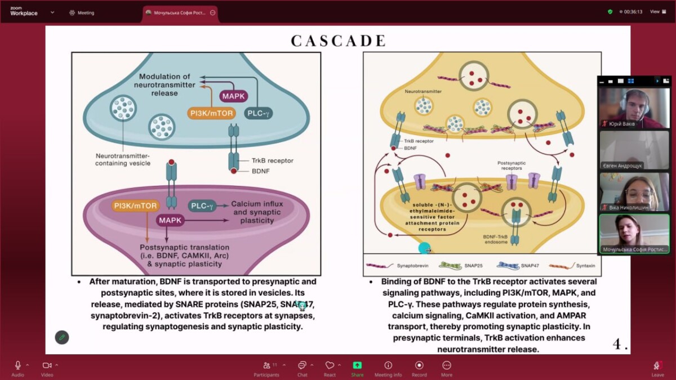Image resolution: width=676 pixels, height=380 pixels.
Task: Toggle the Video camera button
Action: (x=47, y=365)
